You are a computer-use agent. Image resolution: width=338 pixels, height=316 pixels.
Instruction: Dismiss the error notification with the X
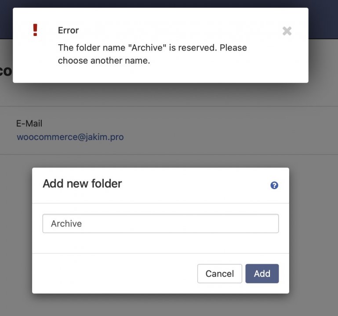point(287,31)
